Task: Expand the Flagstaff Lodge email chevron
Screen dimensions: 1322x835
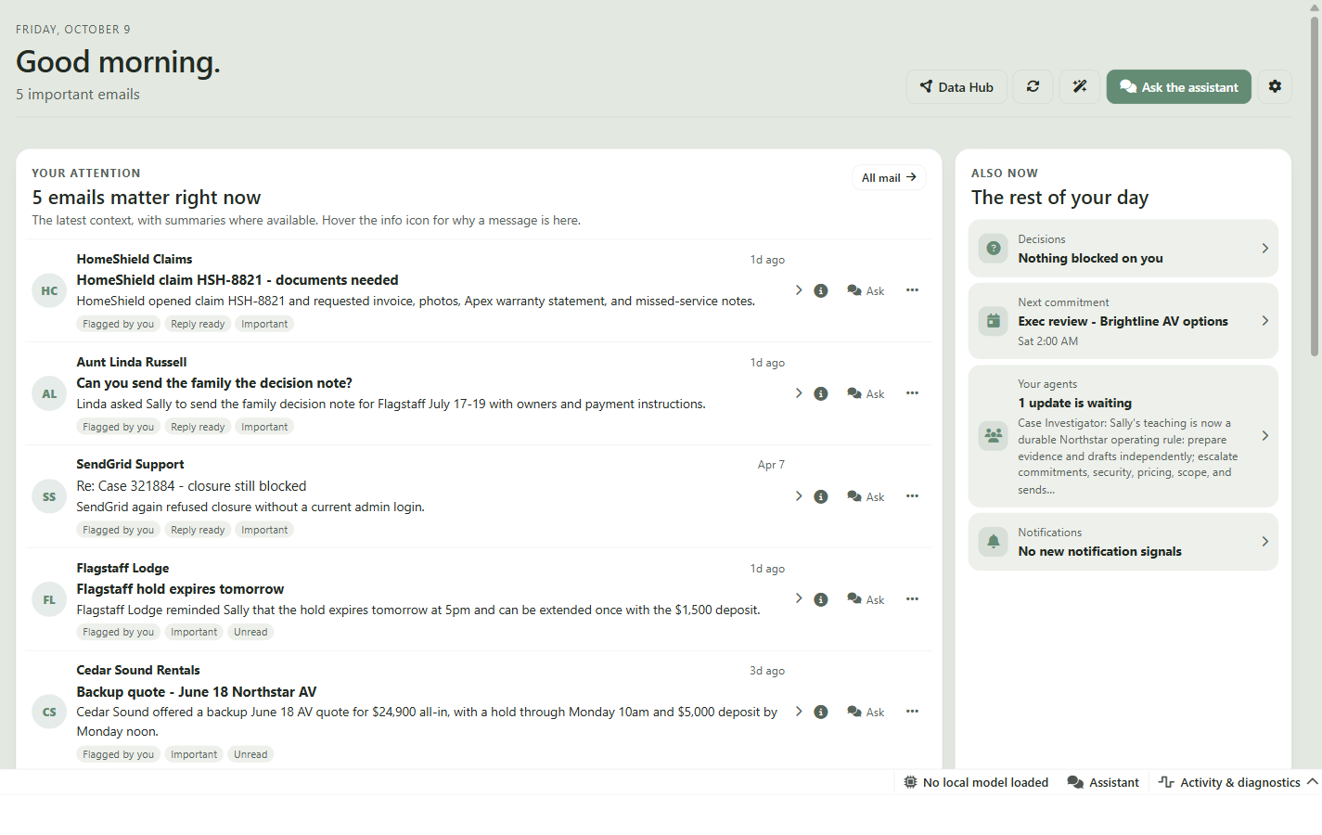Action: pos(799,598)
